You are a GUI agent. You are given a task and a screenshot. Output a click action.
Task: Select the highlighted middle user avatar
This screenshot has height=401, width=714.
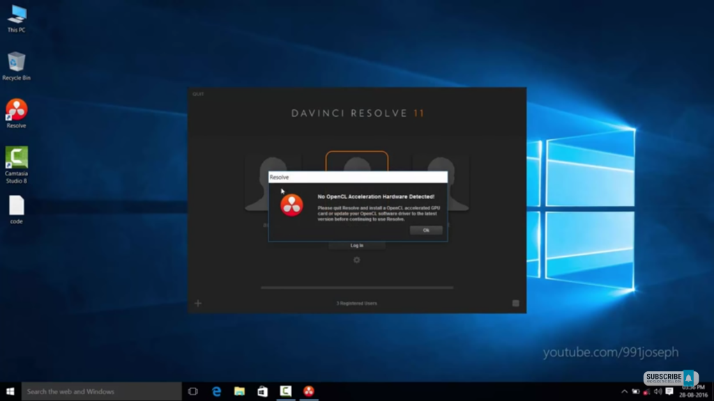tap(356, 162)
